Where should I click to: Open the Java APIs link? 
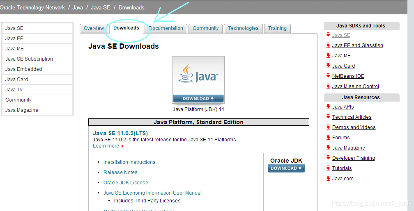click(343, 107)
